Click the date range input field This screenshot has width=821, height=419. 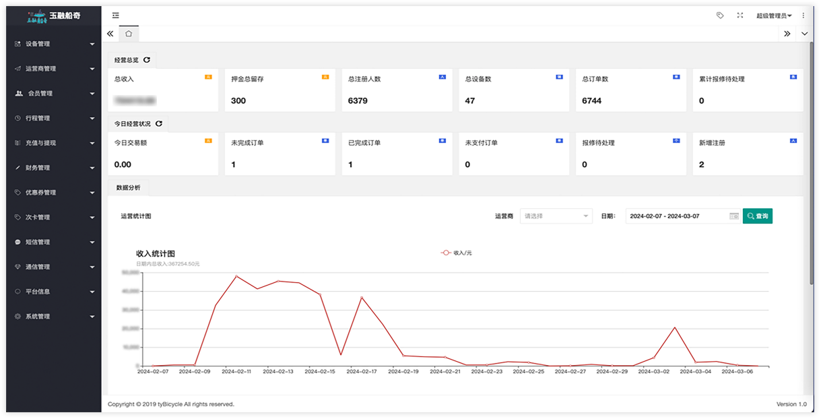(682, 216)
